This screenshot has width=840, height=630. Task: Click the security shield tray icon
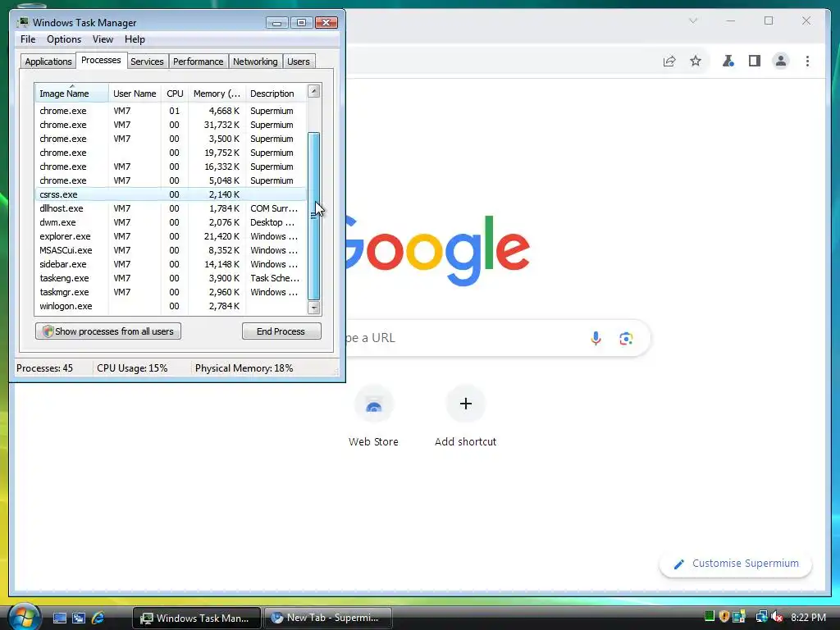pos(724,617)
